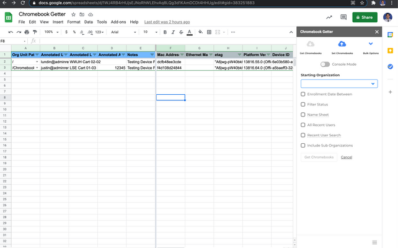The height and width of the screenshot is (248, 398).
Task: Open the Add-ons menu
Action: pos(118,22)
